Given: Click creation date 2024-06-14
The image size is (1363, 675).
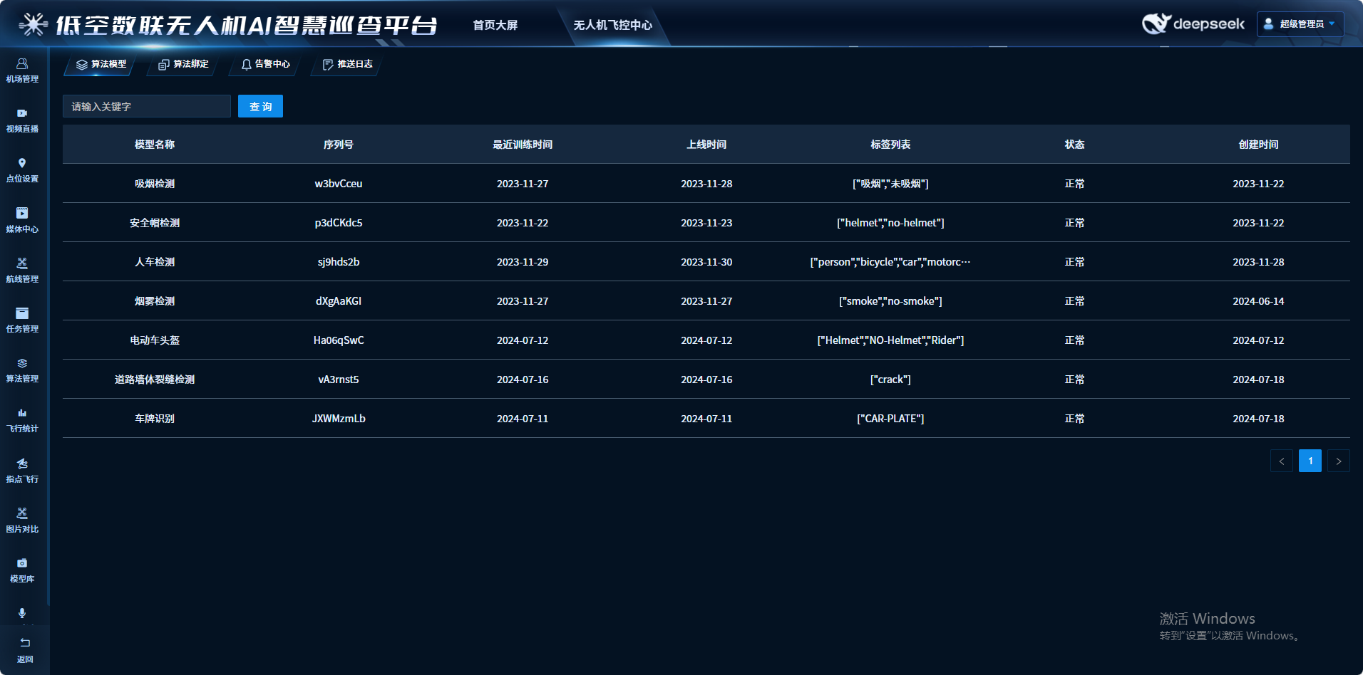Looking at the screenshot, I should click(x=1258, y=301).
